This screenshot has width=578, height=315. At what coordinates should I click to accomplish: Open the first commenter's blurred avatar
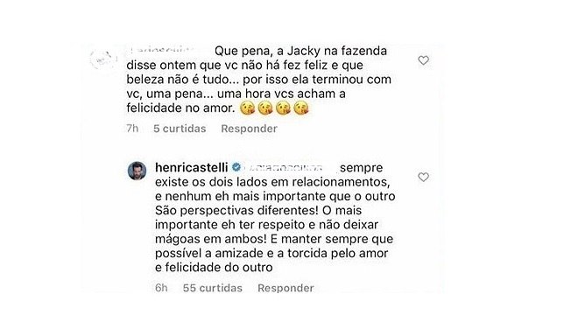(x=103, y=59)
